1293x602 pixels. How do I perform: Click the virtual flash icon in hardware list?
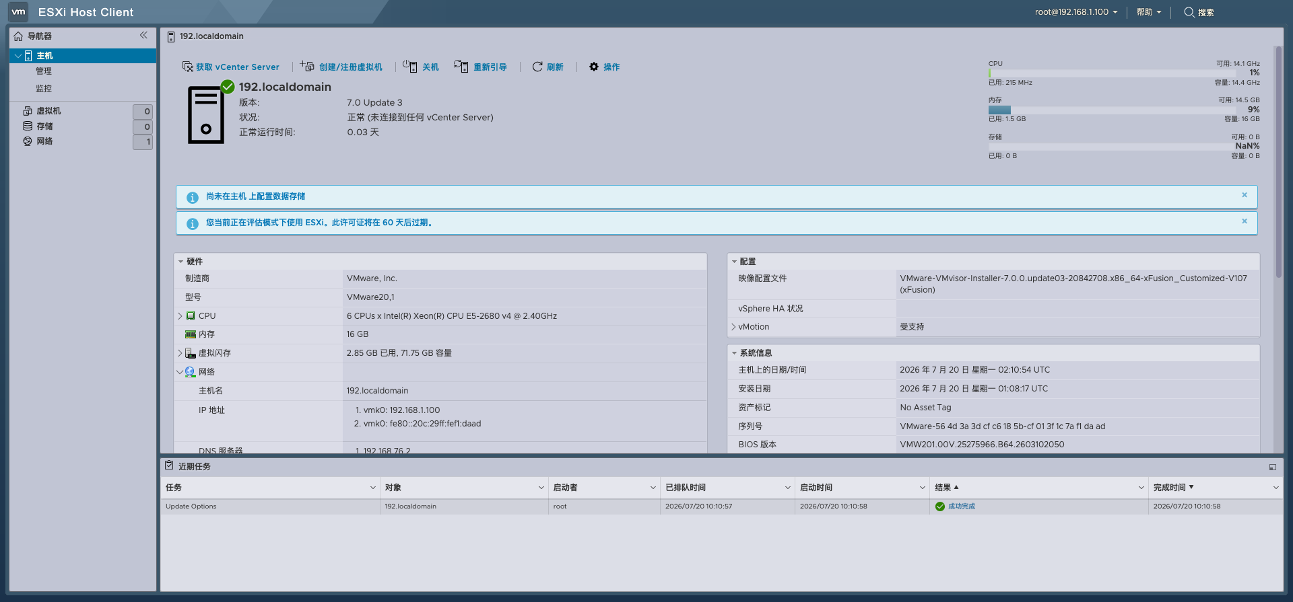[x=191, y=353]
